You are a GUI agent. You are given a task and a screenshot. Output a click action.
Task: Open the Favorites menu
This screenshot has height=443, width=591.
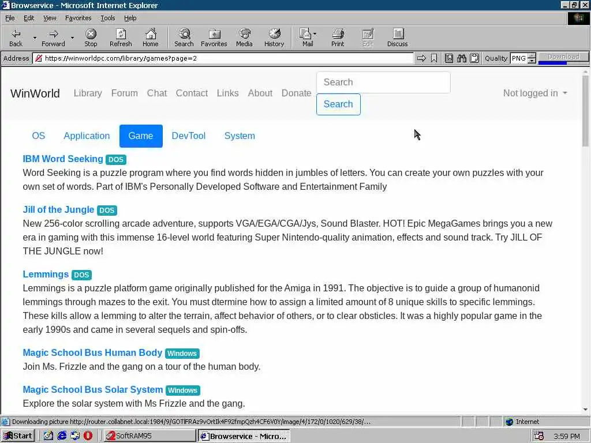pyautogui.click(x=78, y=18)
